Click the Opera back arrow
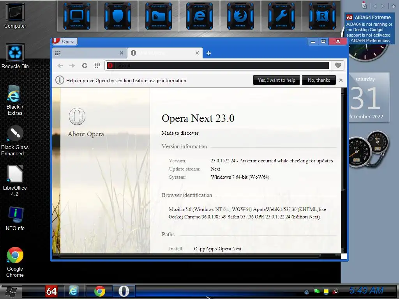The height and width of the screenshot is (299, 399). coord(60,65)
